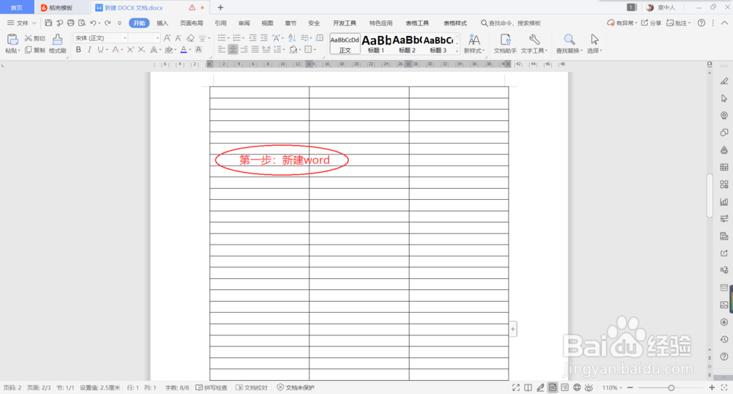The width and height of the screenshot is (733, 394).
Task: Collapse the ribbon with the chevron
Action: 724,23
